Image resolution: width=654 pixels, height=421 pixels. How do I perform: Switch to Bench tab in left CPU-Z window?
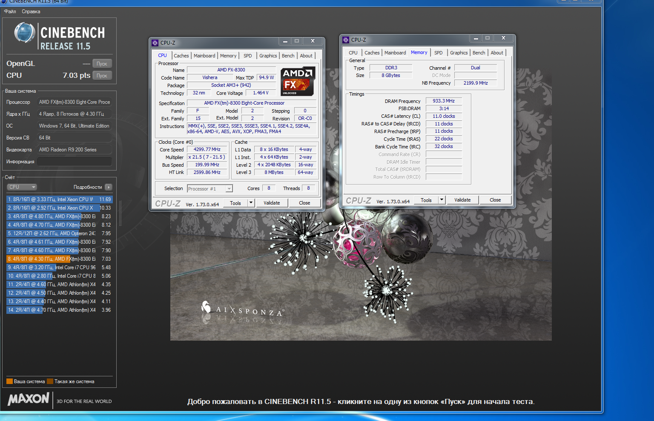click(288, 56)
